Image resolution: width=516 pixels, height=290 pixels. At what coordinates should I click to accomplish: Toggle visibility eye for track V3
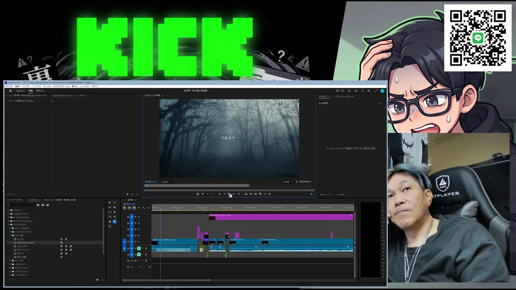tap(139, 229)
